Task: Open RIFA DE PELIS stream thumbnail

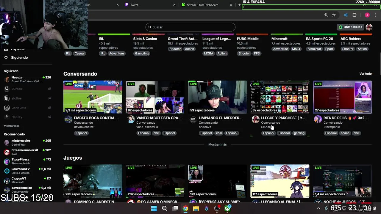Action: [x=342, y=97]
